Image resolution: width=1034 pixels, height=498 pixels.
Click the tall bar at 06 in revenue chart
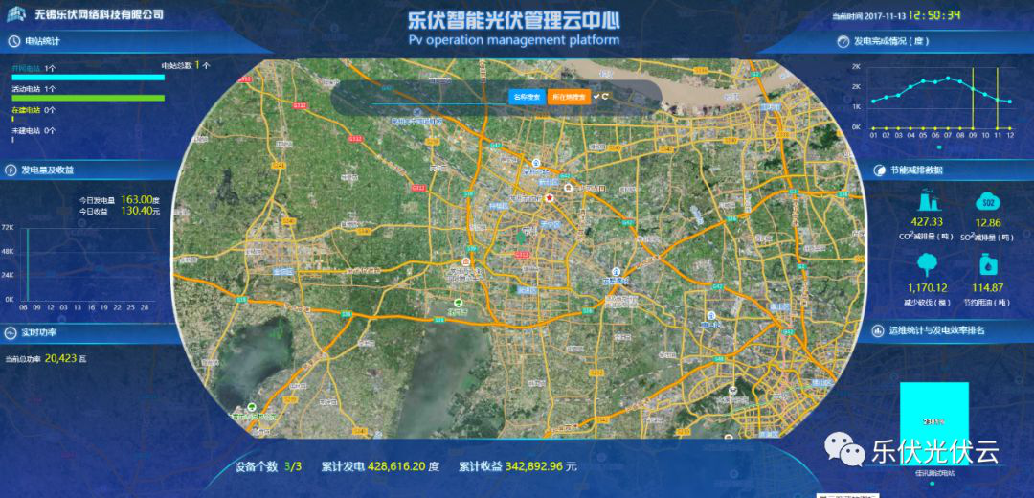pyautogui.click(x=28, y=263)
